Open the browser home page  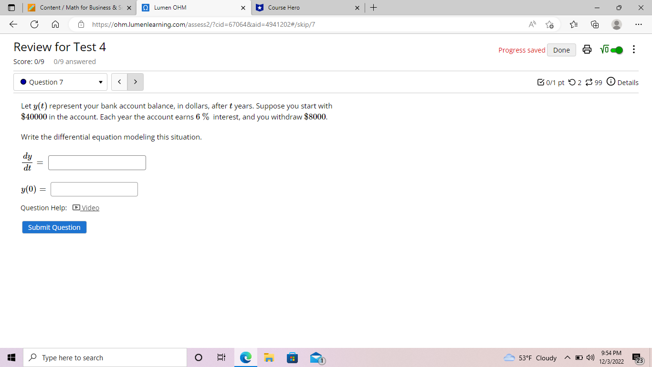[55, 24]
